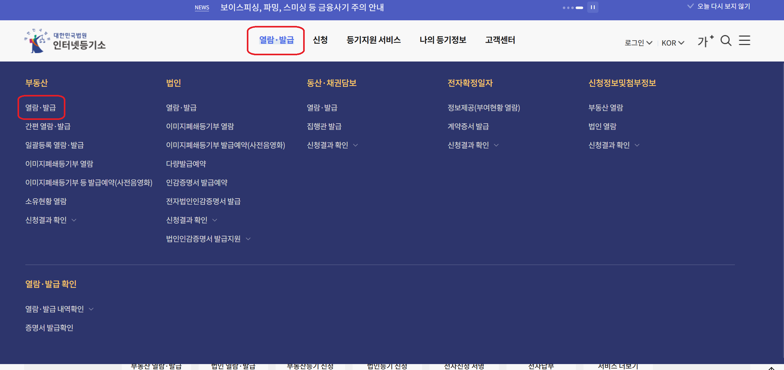Open the KOR language dropdown
The height and width of the screenshot is (370, 784).
point(672,43)
